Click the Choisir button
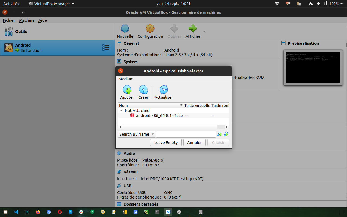This screenshot has width=347, height=217. [218, 143]
